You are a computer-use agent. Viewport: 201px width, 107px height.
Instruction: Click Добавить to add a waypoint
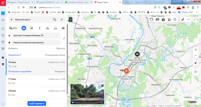point(13,48)
